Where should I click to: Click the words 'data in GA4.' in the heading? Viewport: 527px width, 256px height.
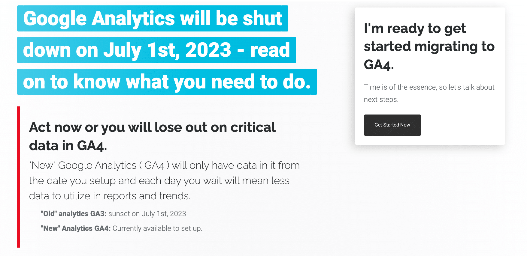[68, 146]
